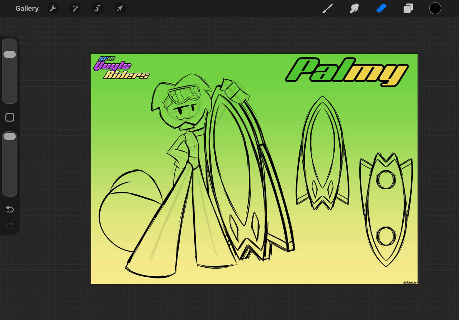Viewport: 459px width, 320px height.
Task: Open the Layers panel
Action: point(408,8)
